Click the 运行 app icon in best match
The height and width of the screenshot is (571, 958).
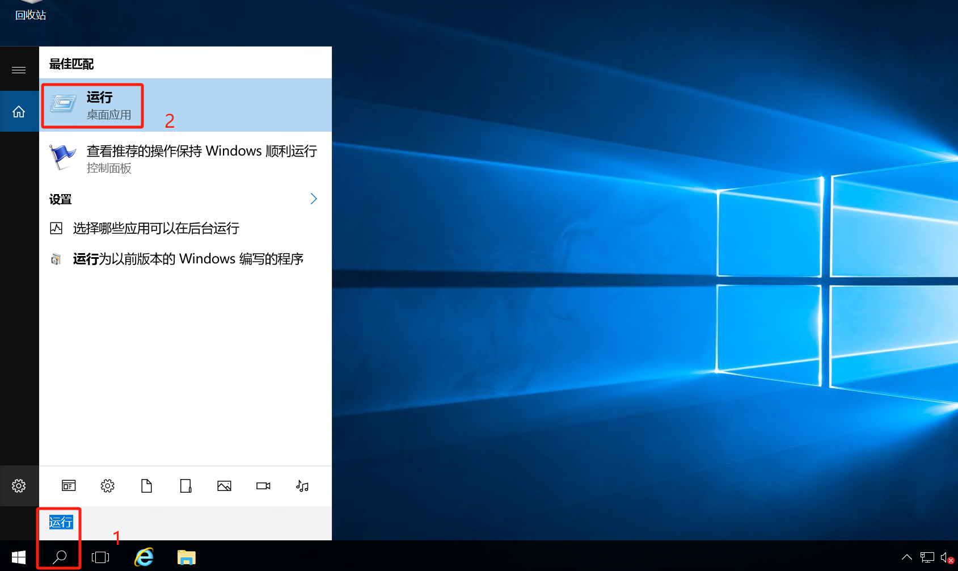(x=64, y=103)
